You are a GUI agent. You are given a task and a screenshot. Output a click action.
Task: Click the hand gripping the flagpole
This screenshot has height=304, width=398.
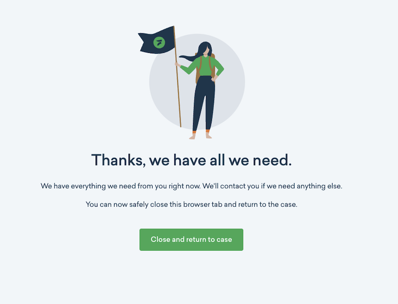pos(177,64)
